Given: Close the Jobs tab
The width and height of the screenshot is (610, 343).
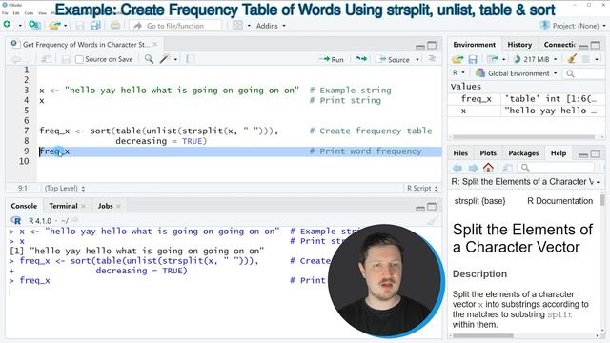Looking at the screenshot, I should tap(118, 206).
